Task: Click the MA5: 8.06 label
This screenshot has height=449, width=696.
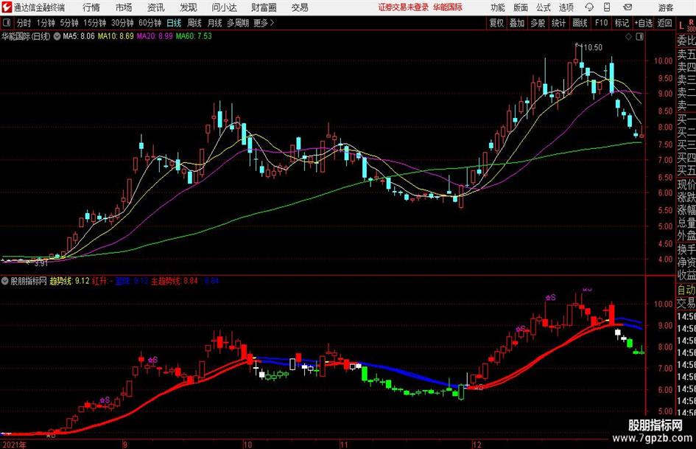Action: tap(79, 36)
